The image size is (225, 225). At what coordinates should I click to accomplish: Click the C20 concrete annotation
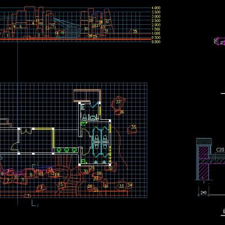tap(220, 150)
